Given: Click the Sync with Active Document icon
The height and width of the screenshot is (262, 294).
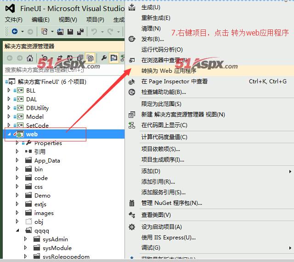Looking at the screenshot, I should point(60,58).
